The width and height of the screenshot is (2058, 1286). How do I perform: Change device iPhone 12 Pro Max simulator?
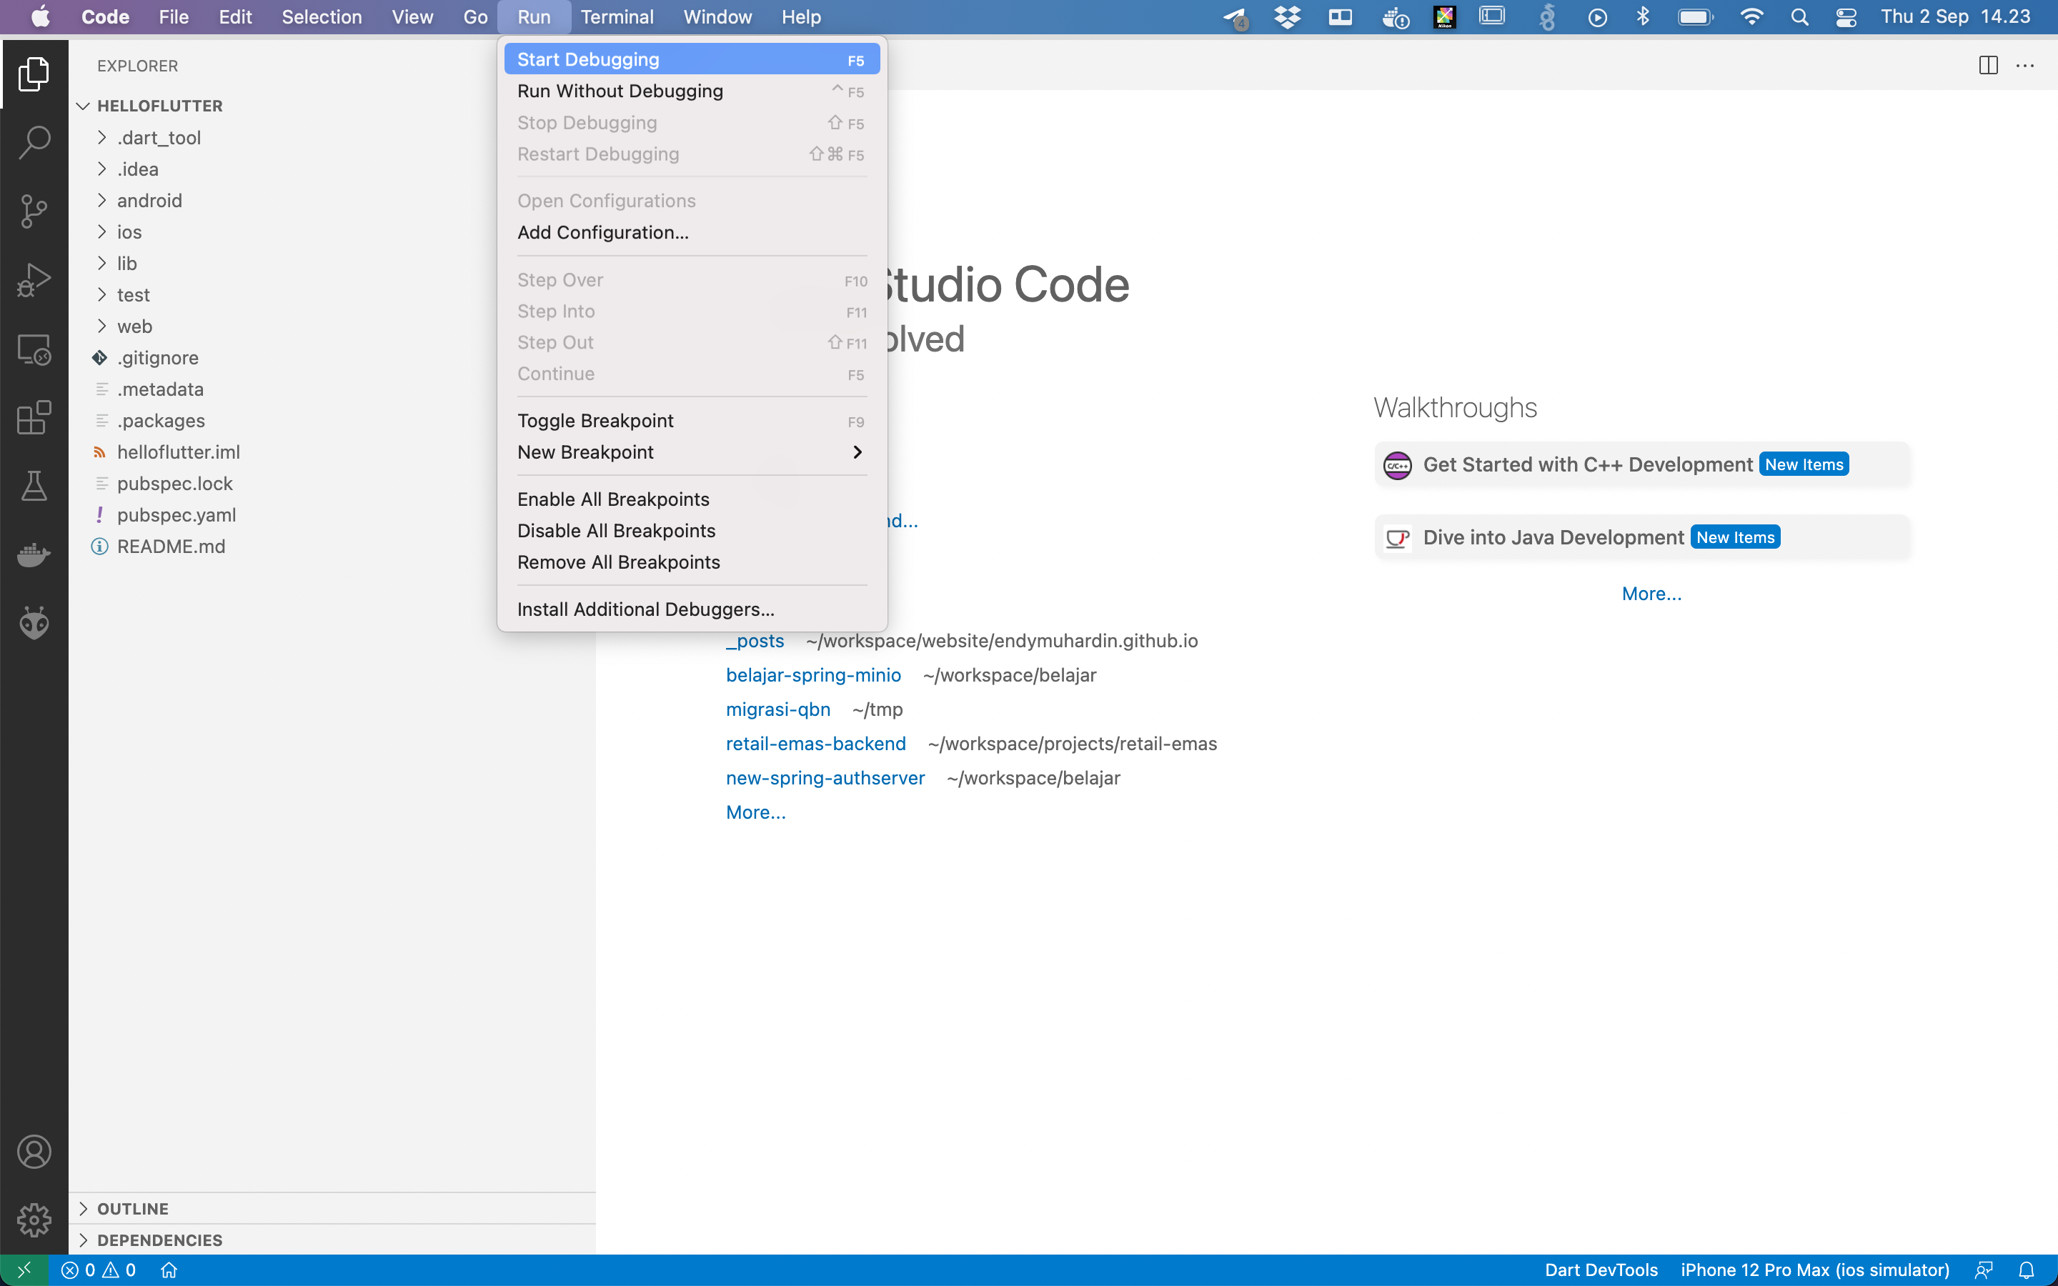1815,1270
